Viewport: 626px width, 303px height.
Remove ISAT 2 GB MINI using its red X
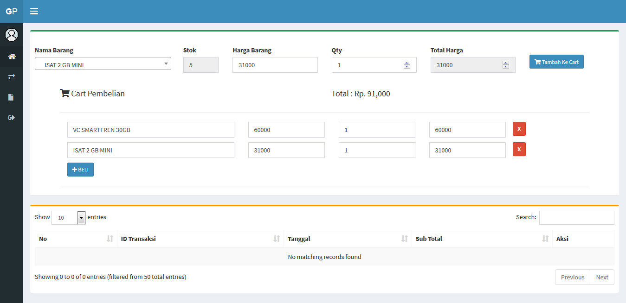pos(519,149)
